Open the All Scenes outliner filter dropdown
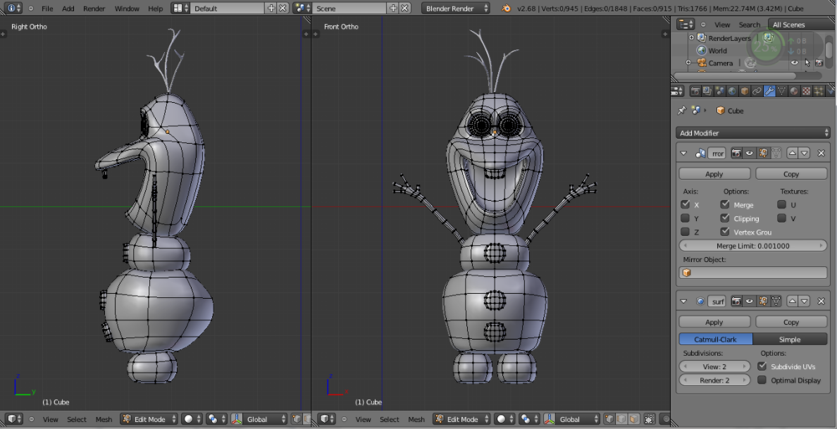The width and height of the screenshot is (837, 429). (800, 25)
